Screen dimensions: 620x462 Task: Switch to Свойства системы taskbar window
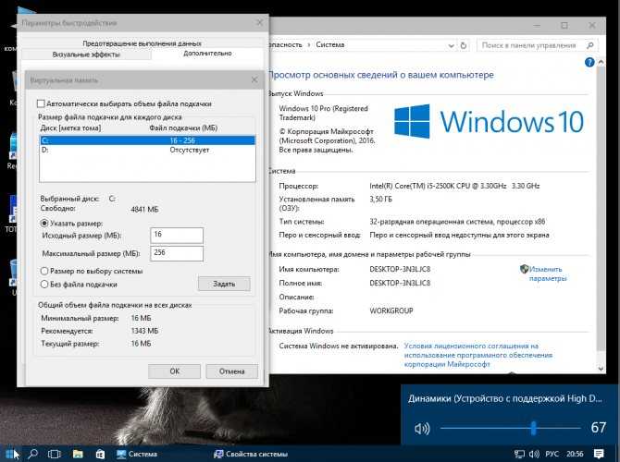click(x=250, y=454)
